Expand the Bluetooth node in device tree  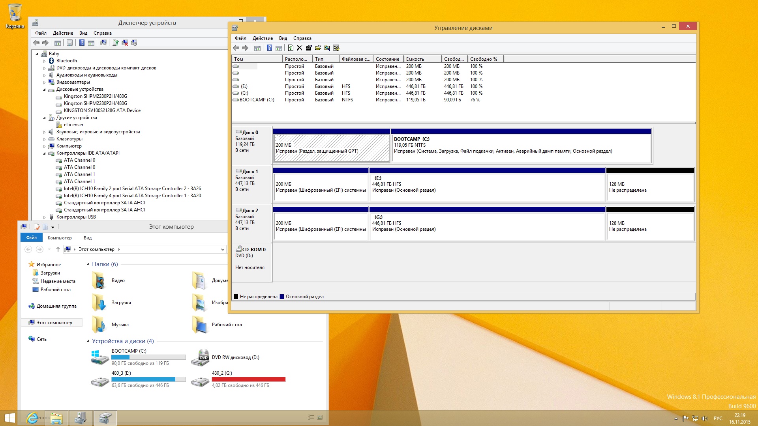(45, 61)
